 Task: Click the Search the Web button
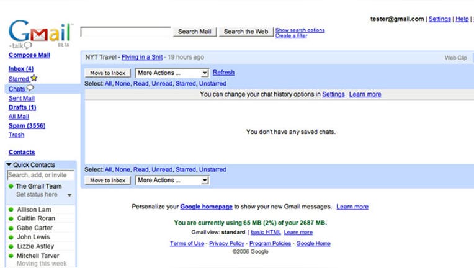pos(246,32)
